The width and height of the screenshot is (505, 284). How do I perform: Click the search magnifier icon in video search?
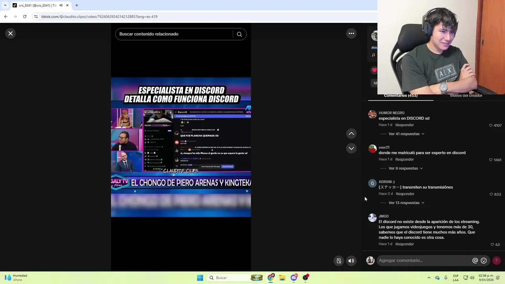(x=239, y=34)
